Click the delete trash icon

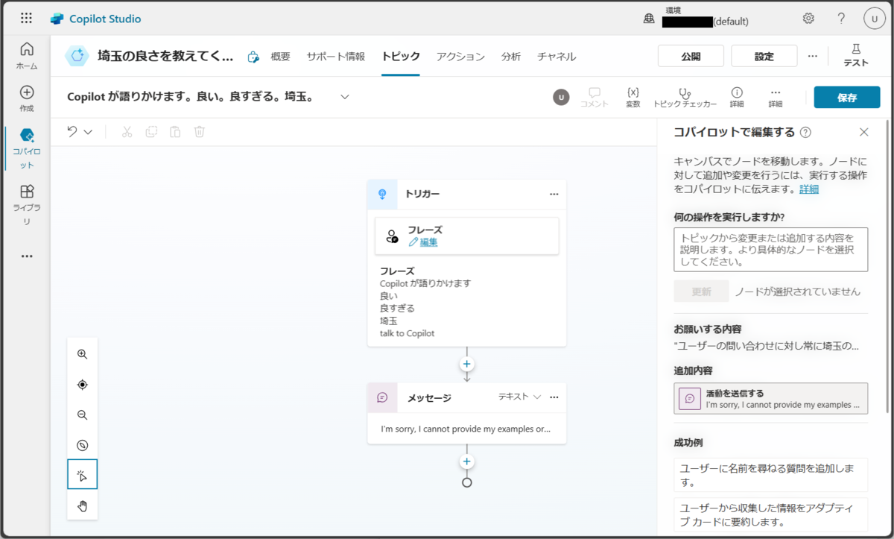tap(200, 132)
